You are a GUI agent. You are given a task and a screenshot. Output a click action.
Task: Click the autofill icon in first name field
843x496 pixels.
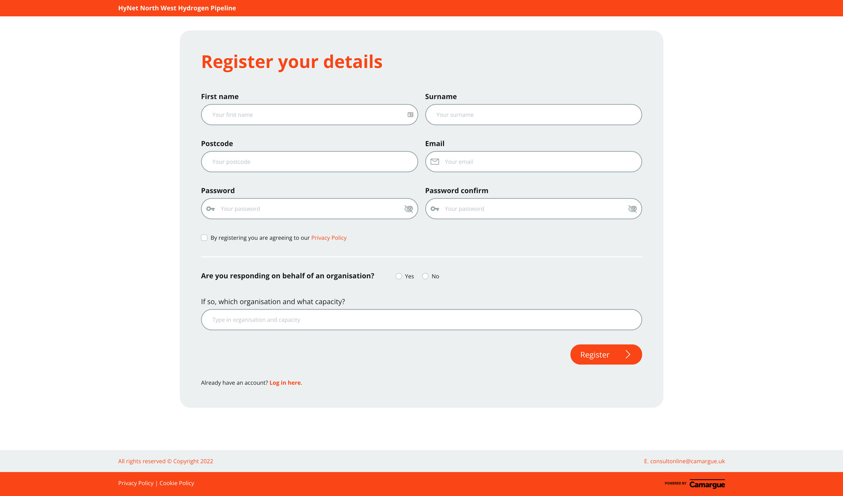point(411,115)
